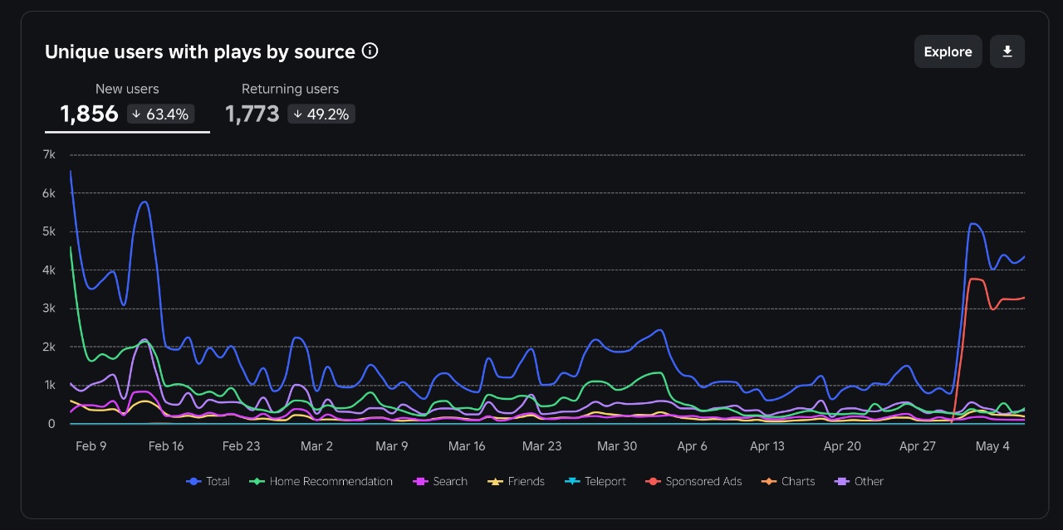Toggle the Friends series in the legend

coord(516,481)
